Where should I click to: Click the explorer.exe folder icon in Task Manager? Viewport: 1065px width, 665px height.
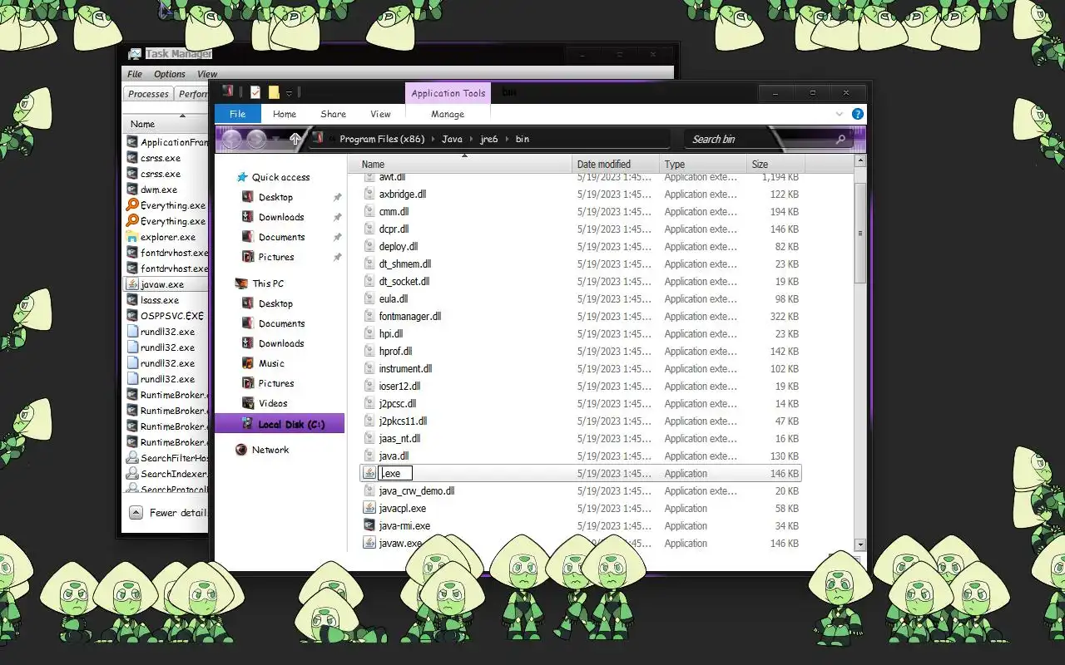[132, 237]
